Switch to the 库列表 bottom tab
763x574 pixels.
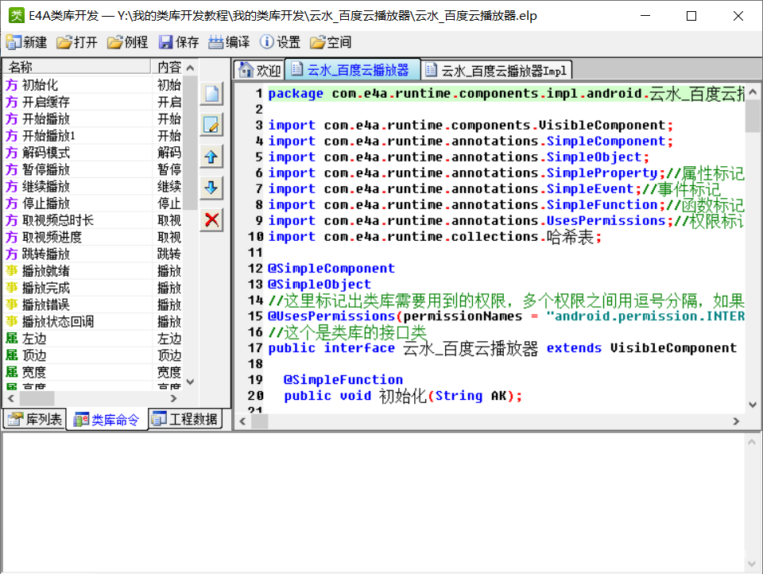coord(35,420)
